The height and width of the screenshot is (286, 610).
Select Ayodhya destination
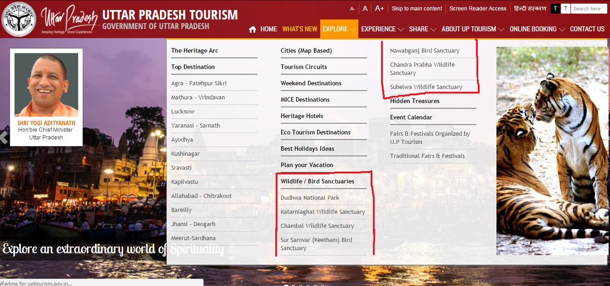[182, 140]
